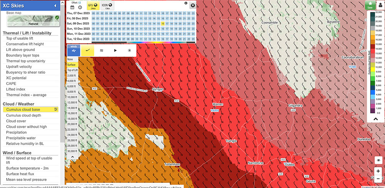Screen dimensions: 385x188
Task: Click the info icon in forecast panel
Action: click(x=186, y=3)
